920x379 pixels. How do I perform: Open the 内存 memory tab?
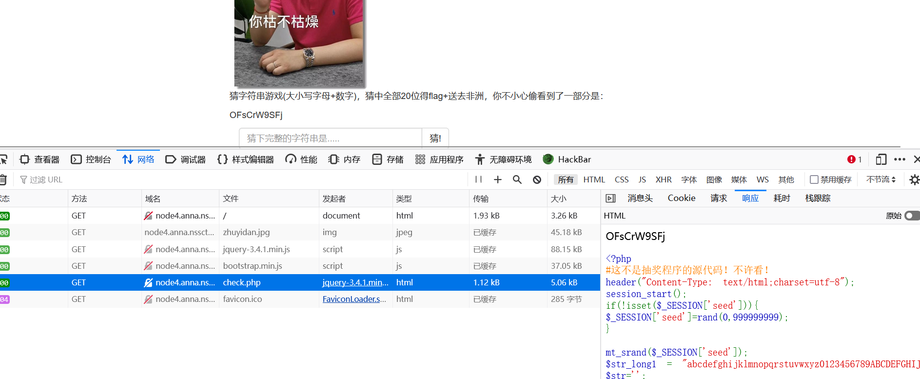point(344,160)
